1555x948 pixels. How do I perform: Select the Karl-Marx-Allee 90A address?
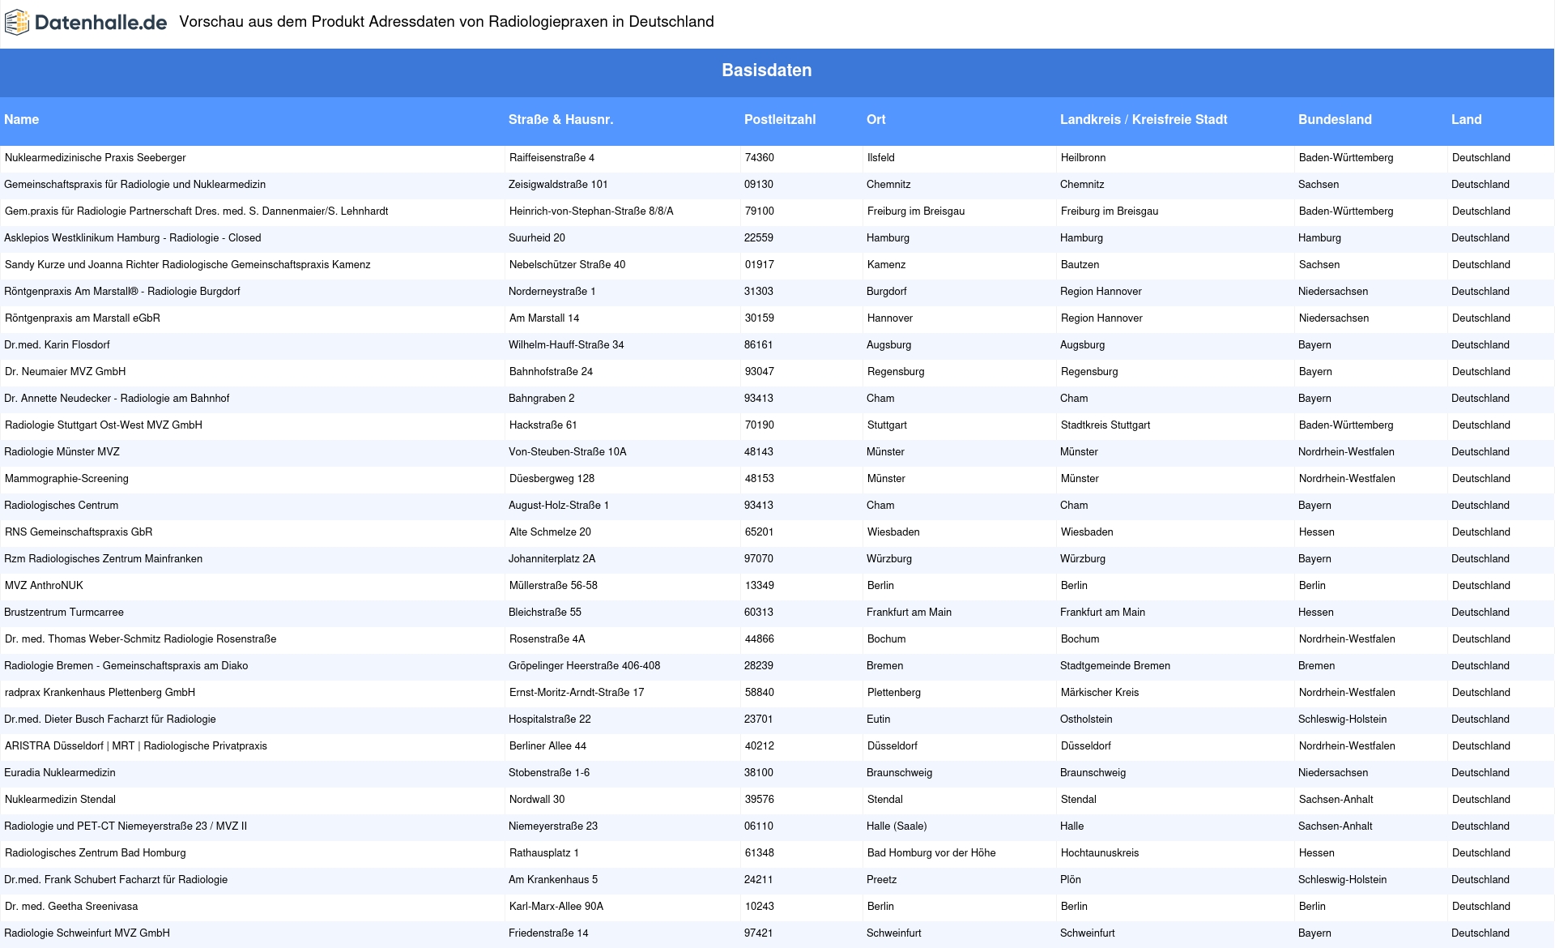(556, 907)
